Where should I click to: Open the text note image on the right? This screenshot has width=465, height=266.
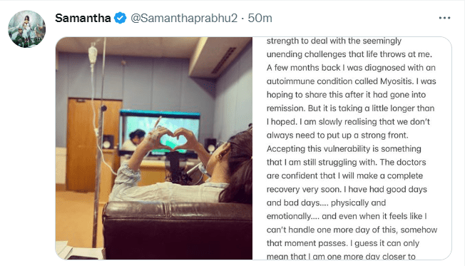[x=352, y=148]
